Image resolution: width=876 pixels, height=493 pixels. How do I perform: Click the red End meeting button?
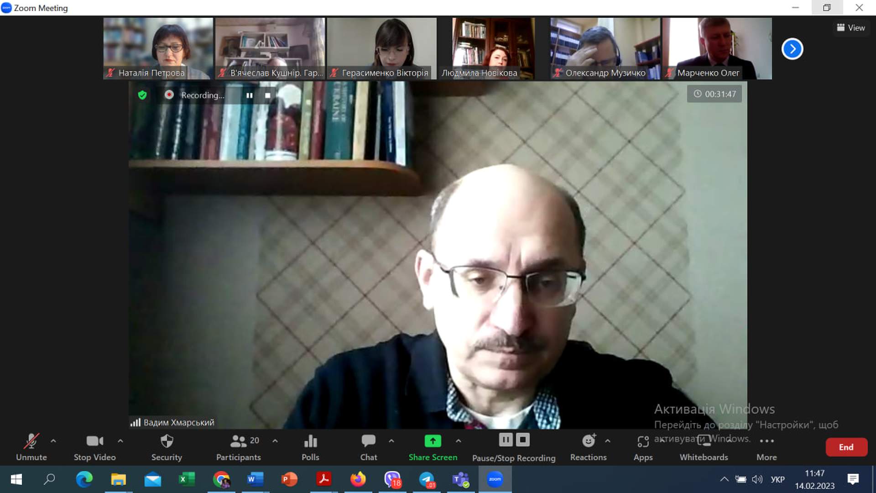tap(846, 447)
